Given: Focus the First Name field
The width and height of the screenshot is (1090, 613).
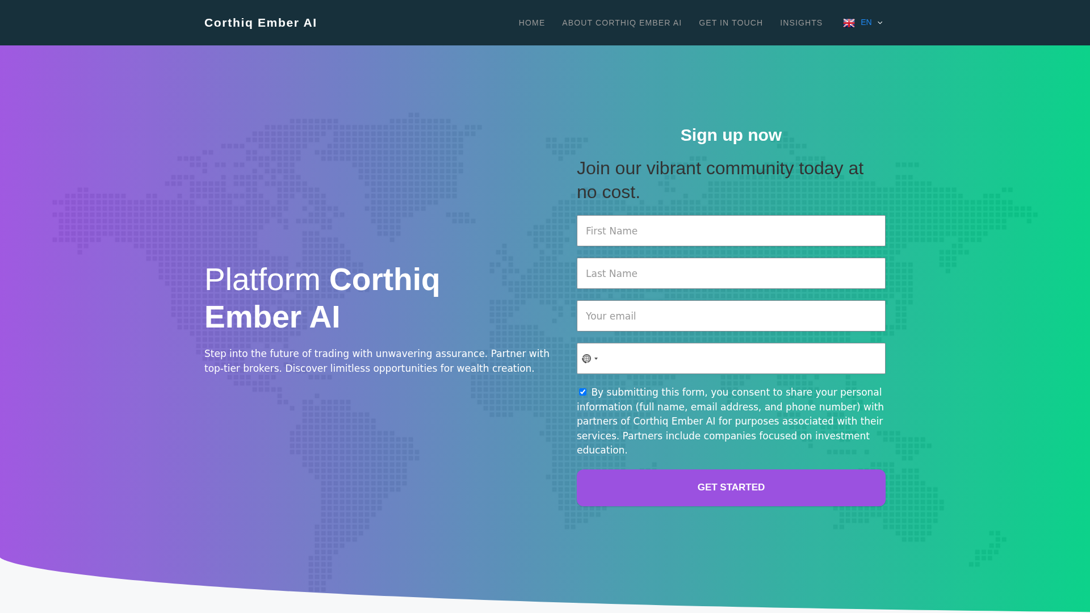Looking at the screenshot, I should 731,230.
